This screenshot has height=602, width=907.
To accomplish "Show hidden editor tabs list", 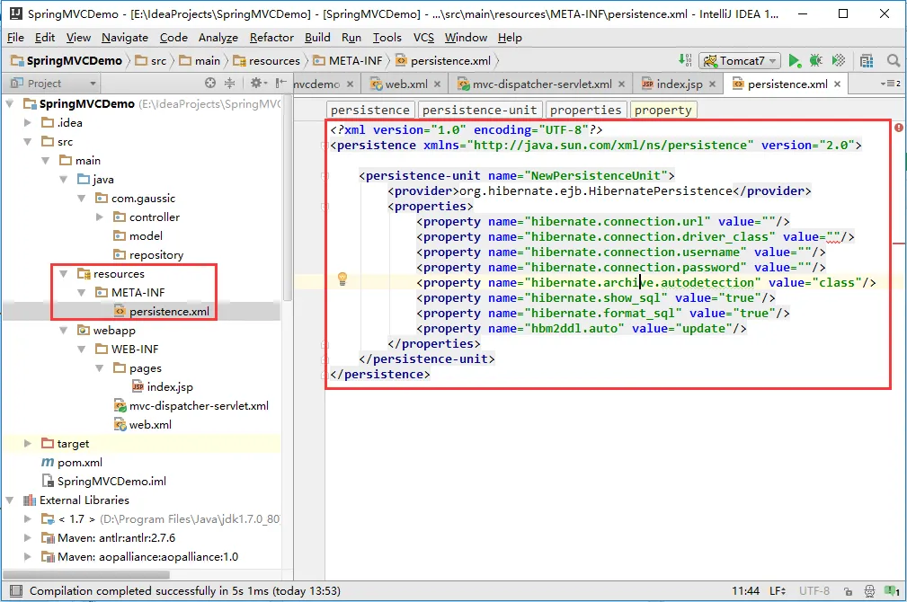I will pos(890,84).
